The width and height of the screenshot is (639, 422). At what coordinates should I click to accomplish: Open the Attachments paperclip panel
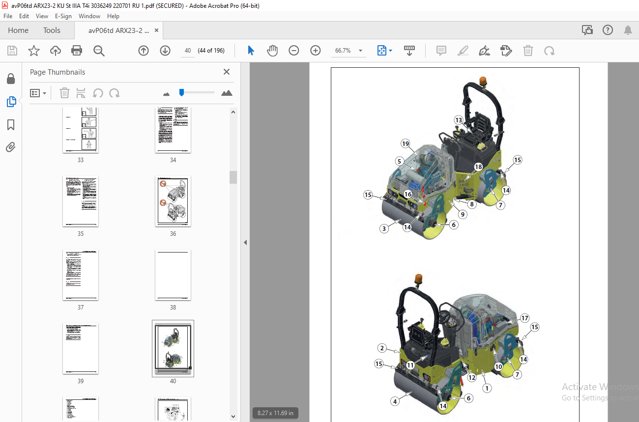pyautogui.click(x=11, y=147)
